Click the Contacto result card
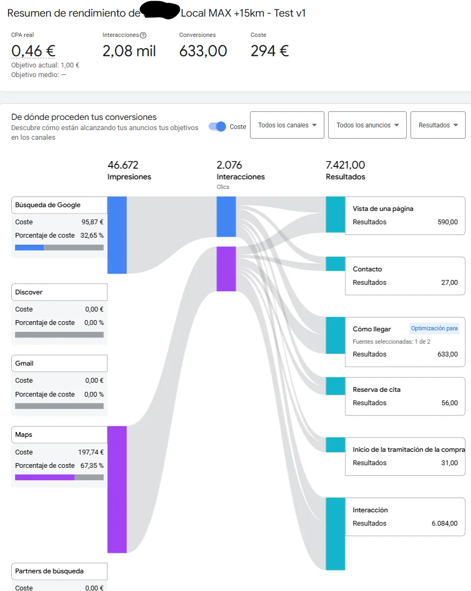This screenshot has height=591, width=471. (x=405, y=276)
